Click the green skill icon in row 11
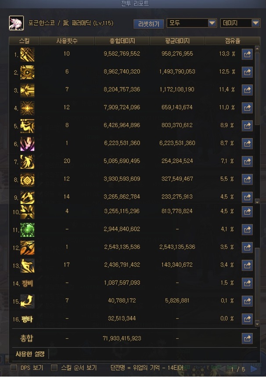This screenshot has width=266, height=381. pos(27,229)
